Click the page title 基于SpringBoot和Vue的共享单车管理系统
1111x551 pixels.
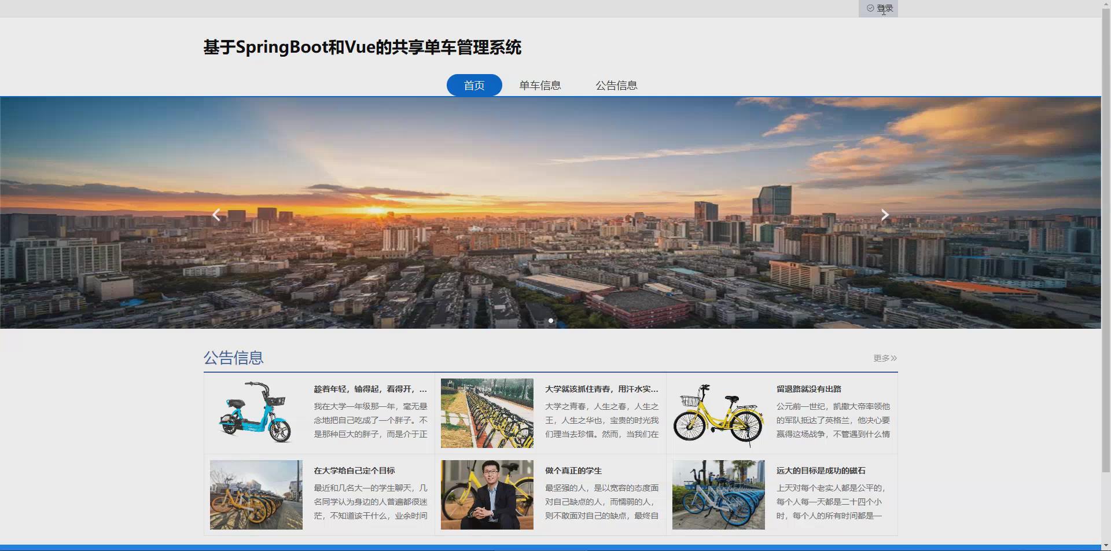click(x=362, y=48)
